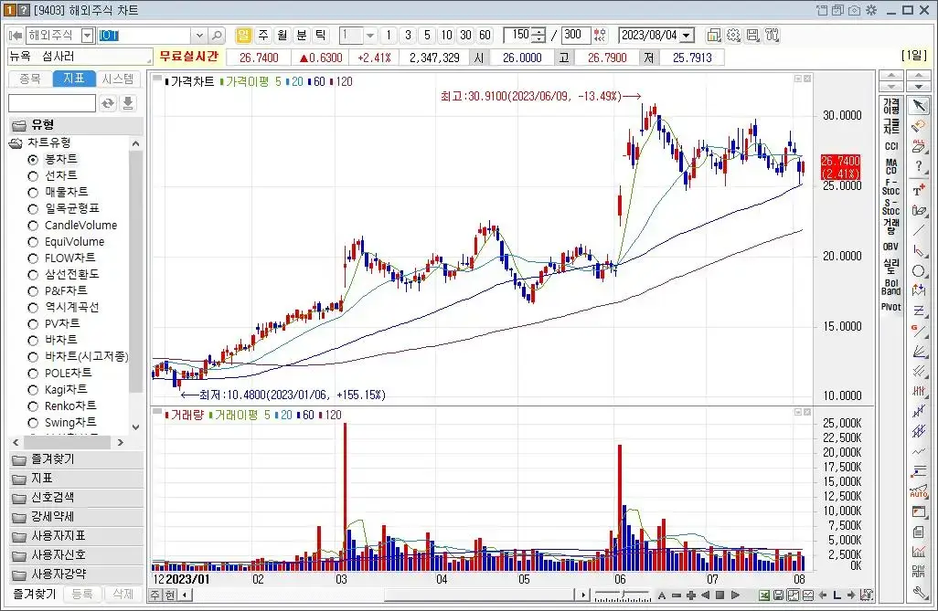Search for the stock symbol with magnifier

[x=218, y=36]
